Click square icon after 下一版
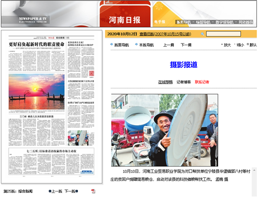The width and height of the screenshot is (260, 197). coord(77,191)
